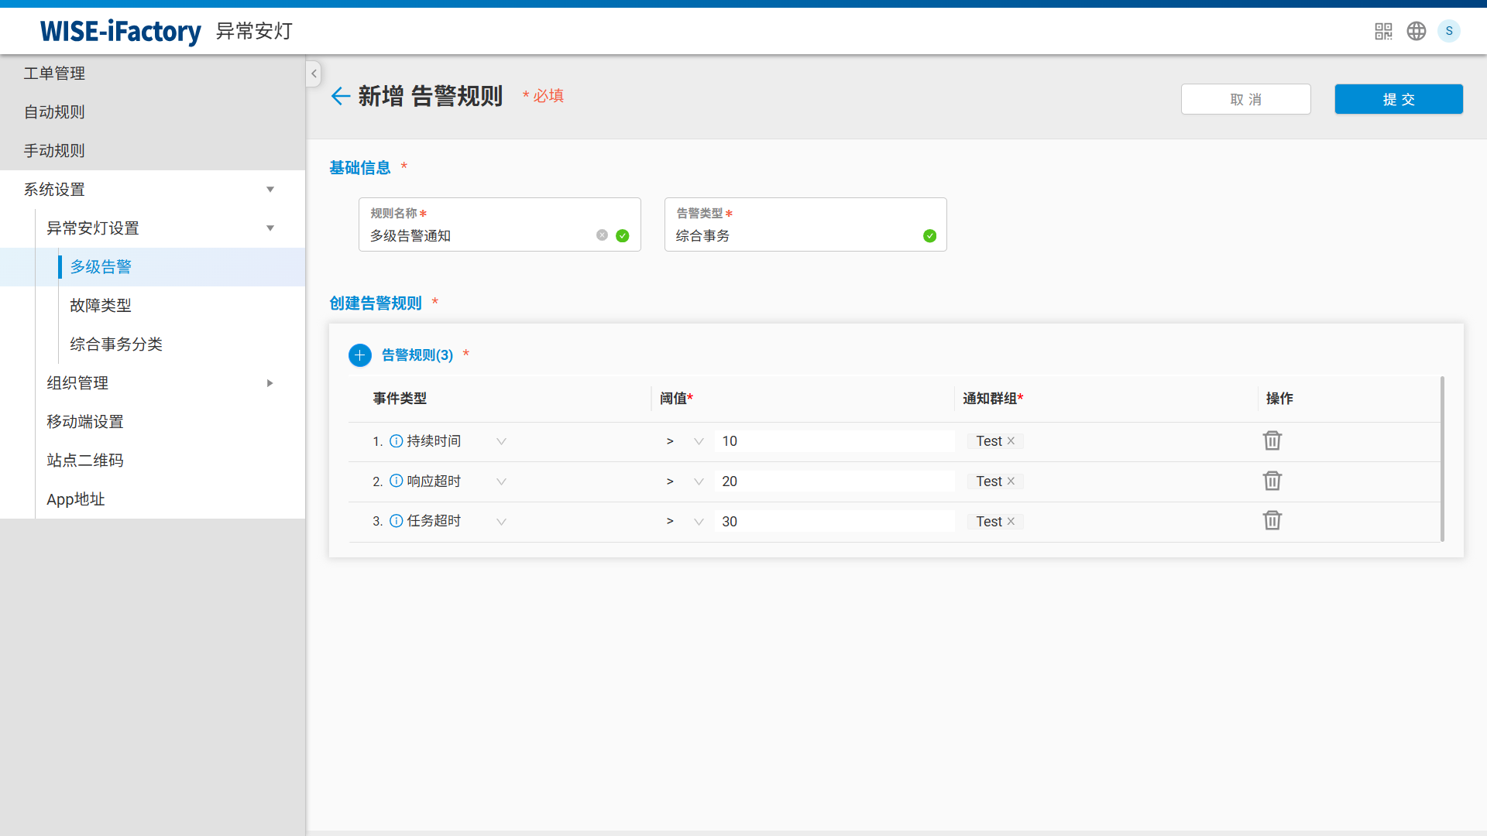The width and height of the screenshot is (1487, 836).
Task: Delete the 任务超时 rule row
Action: [1272, 520]
